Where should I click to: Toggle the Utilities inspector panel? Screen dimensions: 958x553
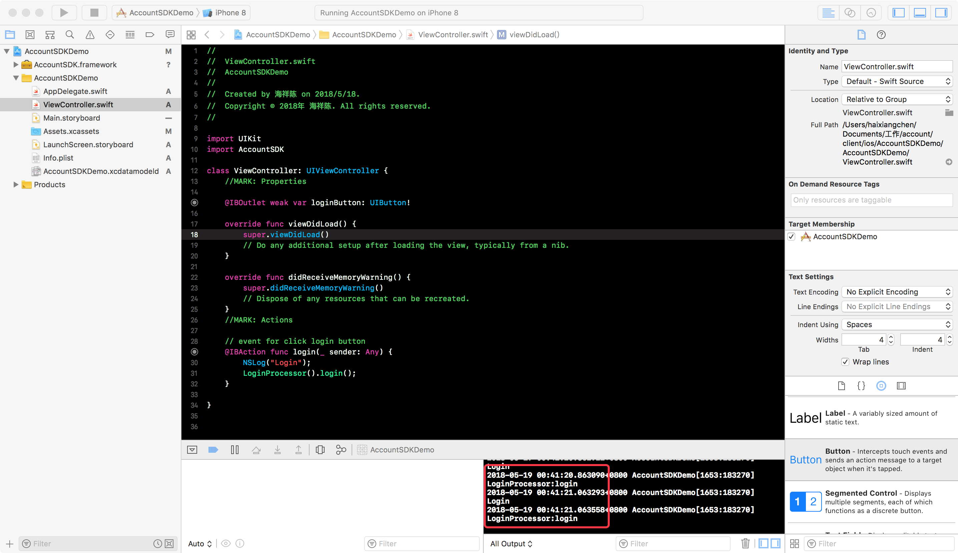click(x=941, y=13)
